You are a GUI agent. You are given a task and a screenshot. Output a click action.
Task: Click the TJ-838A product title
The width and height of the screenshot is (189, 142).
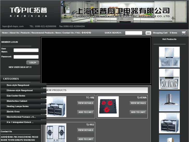click(142, 97)
